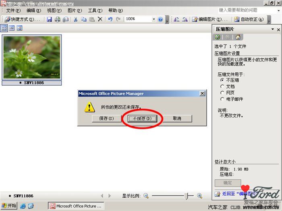Click the Rotate right icon
The height and width of the screenshot is (211, 282).
click(x=185, y=19)
